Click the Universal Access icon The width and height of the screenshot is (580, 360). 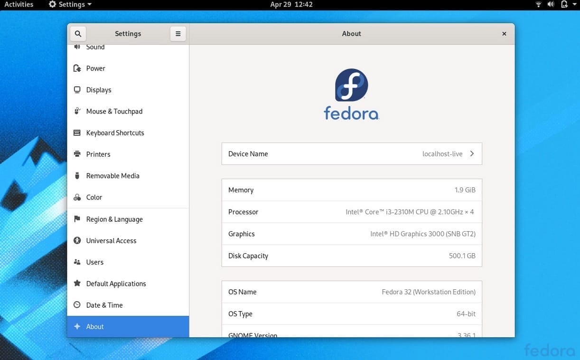click(77, 241)
